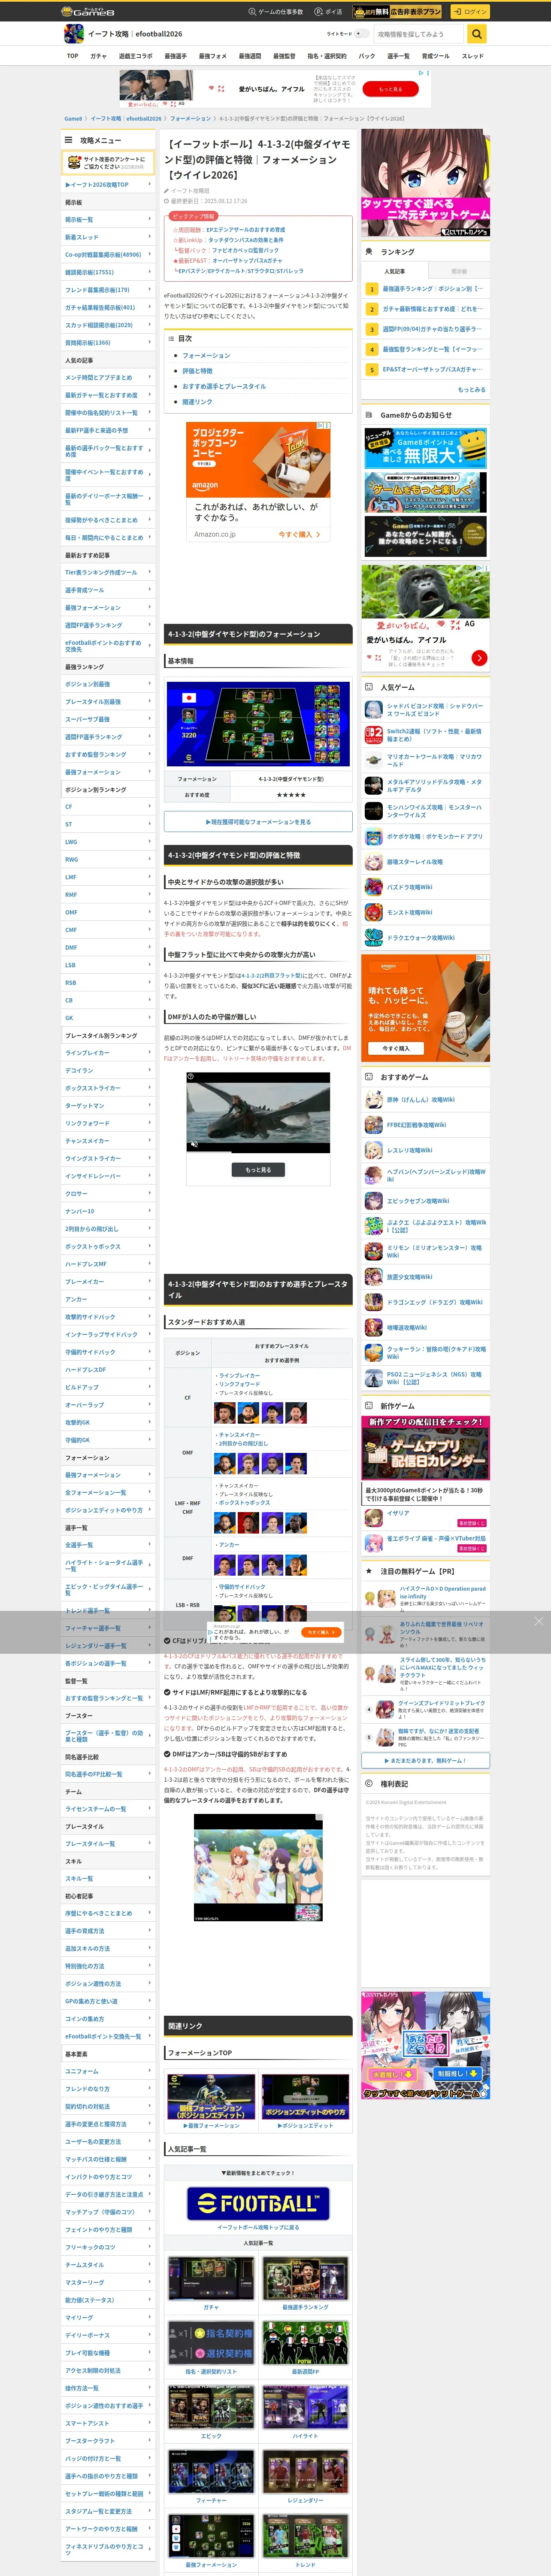Expand GK position sidebar entry
This screenshot has height=2576, width=551.
pyautogui.click(x=108, y=1018)
